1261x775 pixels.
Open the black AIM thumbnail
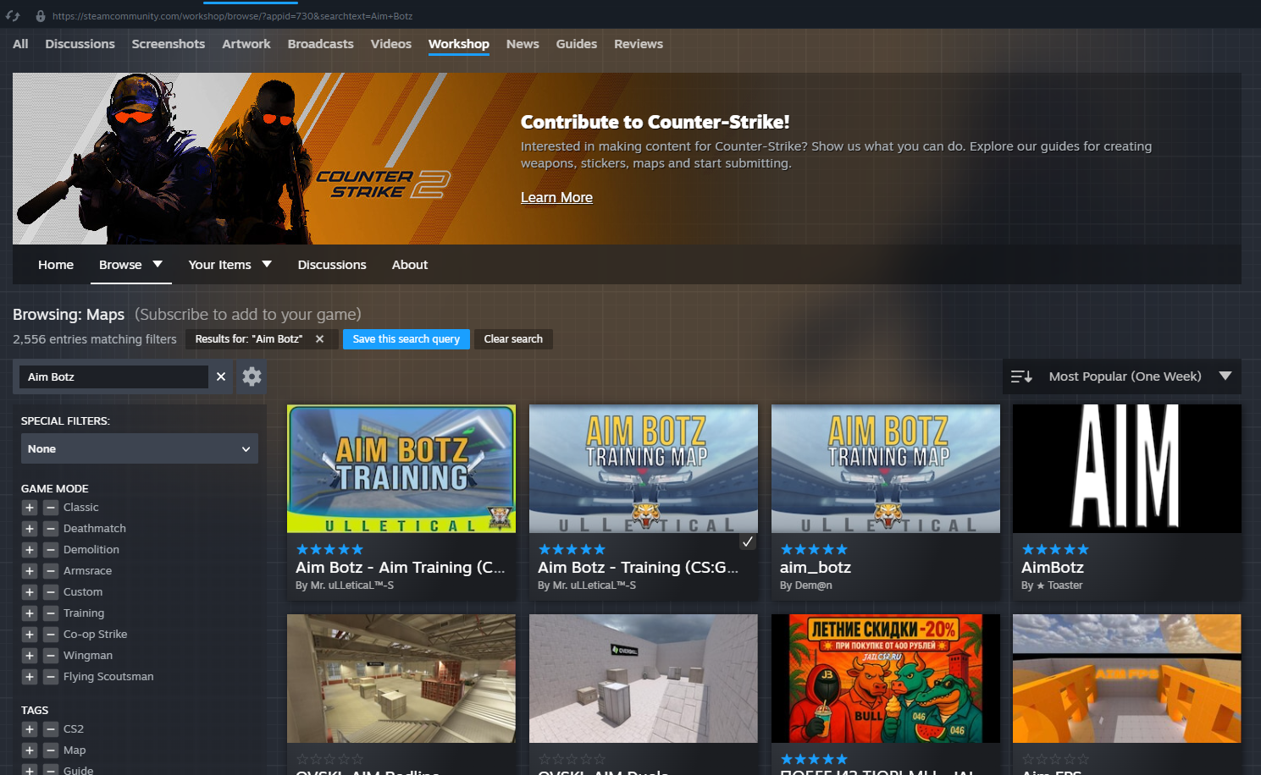coord(1127,469)
